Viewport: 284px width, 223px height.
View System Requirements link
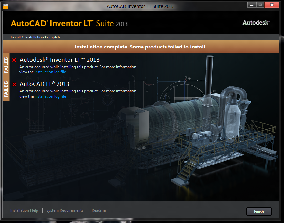point(65,210)
